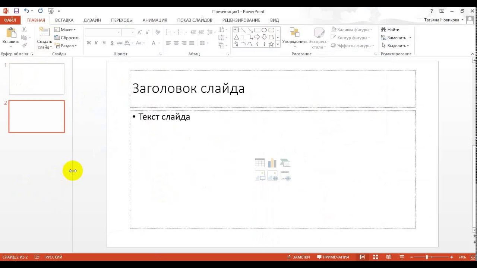
Task: Pick the right arrow block shape
Action: [x=257, y=37]
